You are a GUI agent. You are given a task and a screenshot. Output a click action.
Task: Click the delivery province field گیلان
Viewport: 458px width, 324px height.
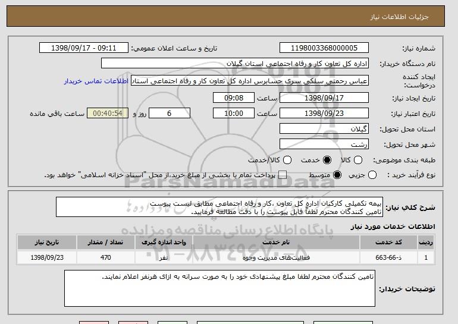pyautogui.click(x=324, y=129)
